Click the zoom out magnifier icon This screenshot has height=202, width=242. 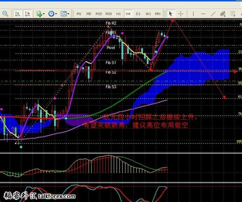5,14
